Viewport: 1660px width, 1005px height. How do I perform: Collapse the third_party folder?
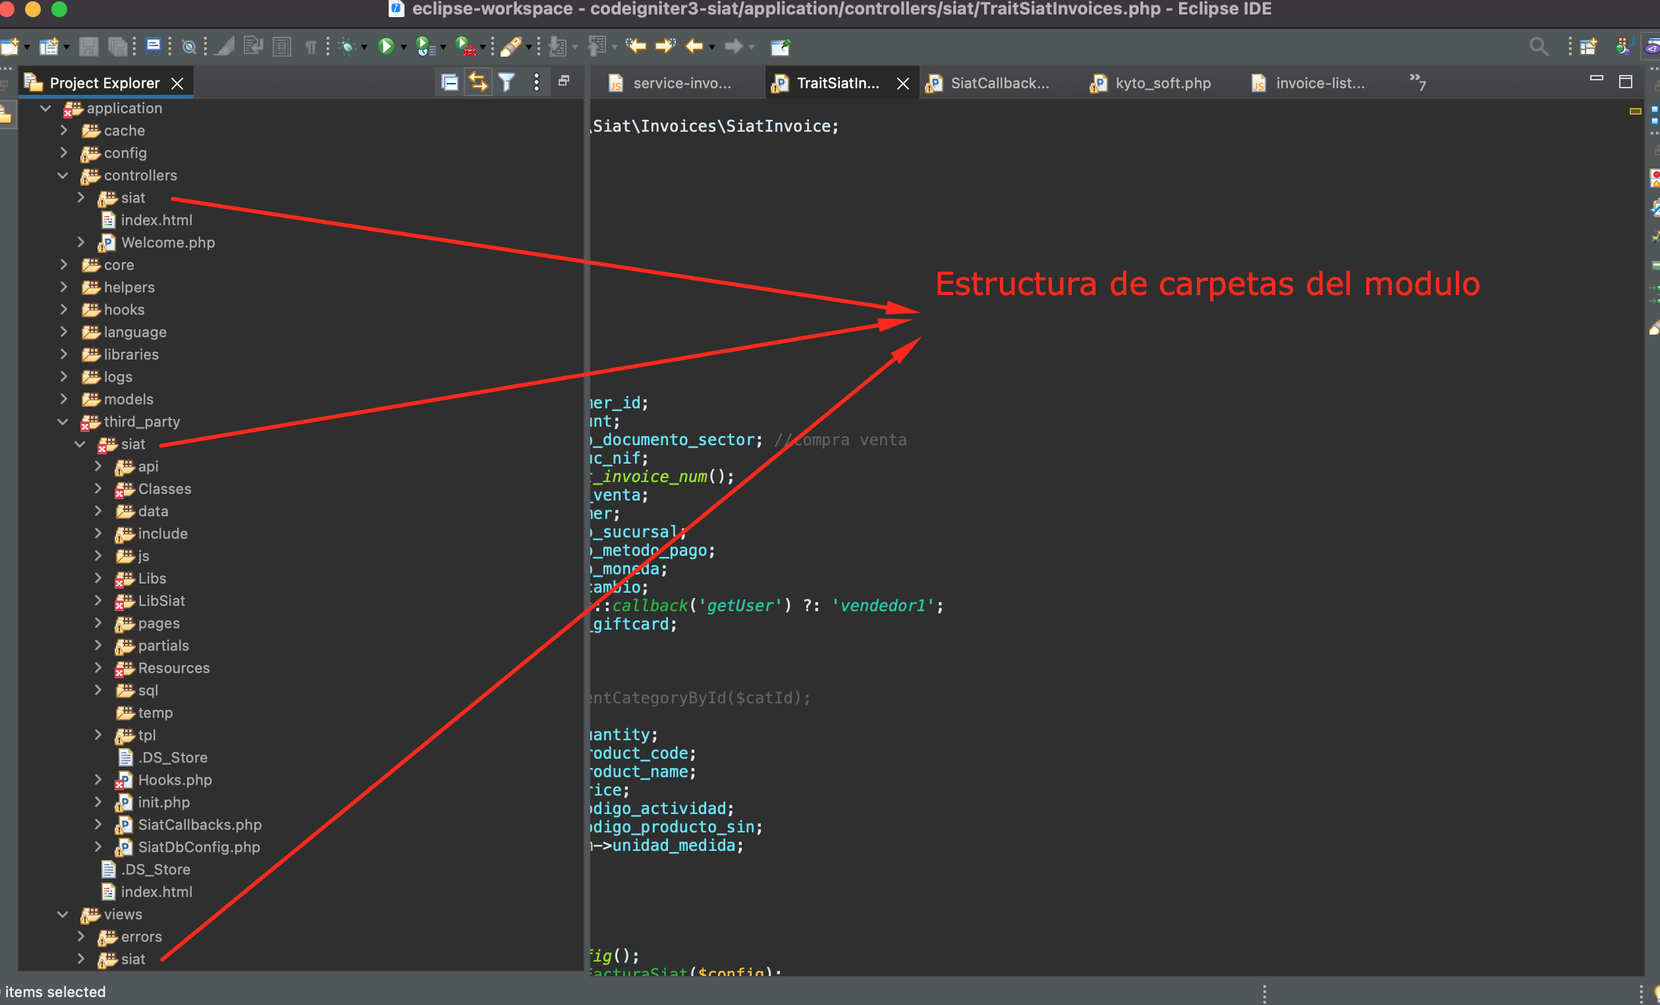63,421
